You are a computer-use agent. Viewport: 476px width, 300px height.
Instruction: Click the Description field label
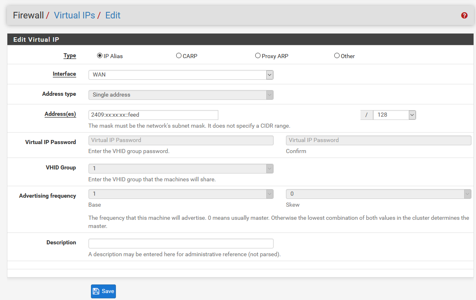pyautogui.click(x=61, y=243)
